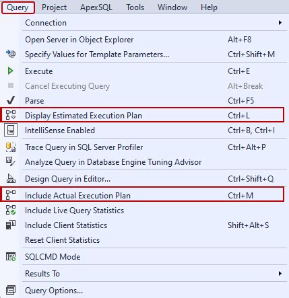The image size is (289, 298).
Task: Toggle SQLCMD Mode
Action: (x=143, y=257)
